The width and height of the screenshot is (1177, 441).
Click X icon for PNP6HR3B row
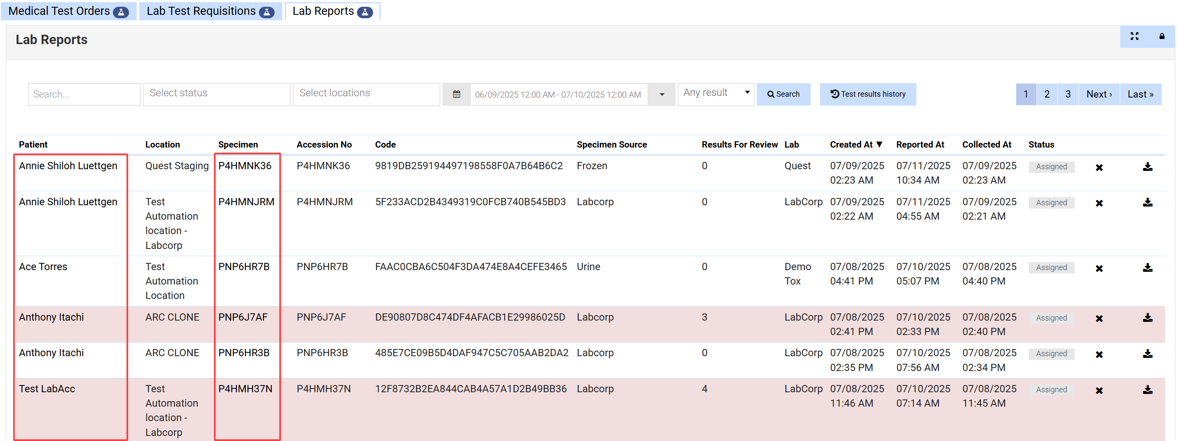point(1099,354)
